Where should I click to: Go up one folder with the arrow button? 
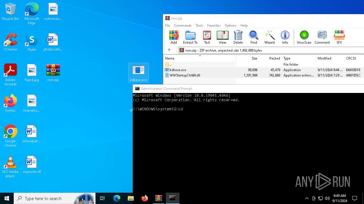pyautogui.click(x=169, y=50)
